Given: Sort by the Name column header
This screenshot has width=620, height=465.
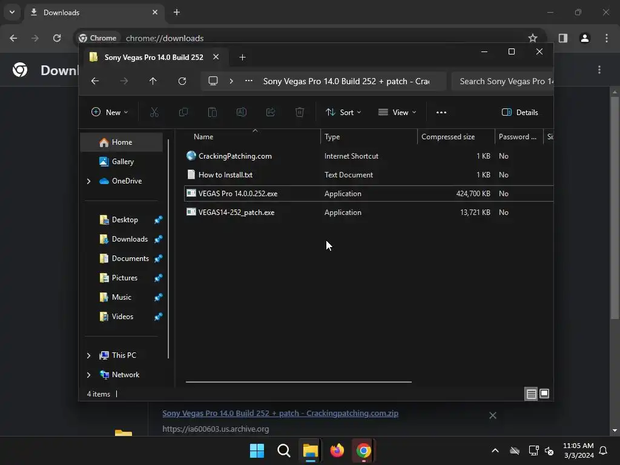Looking at the screenshot, I should tap(252, 137).
